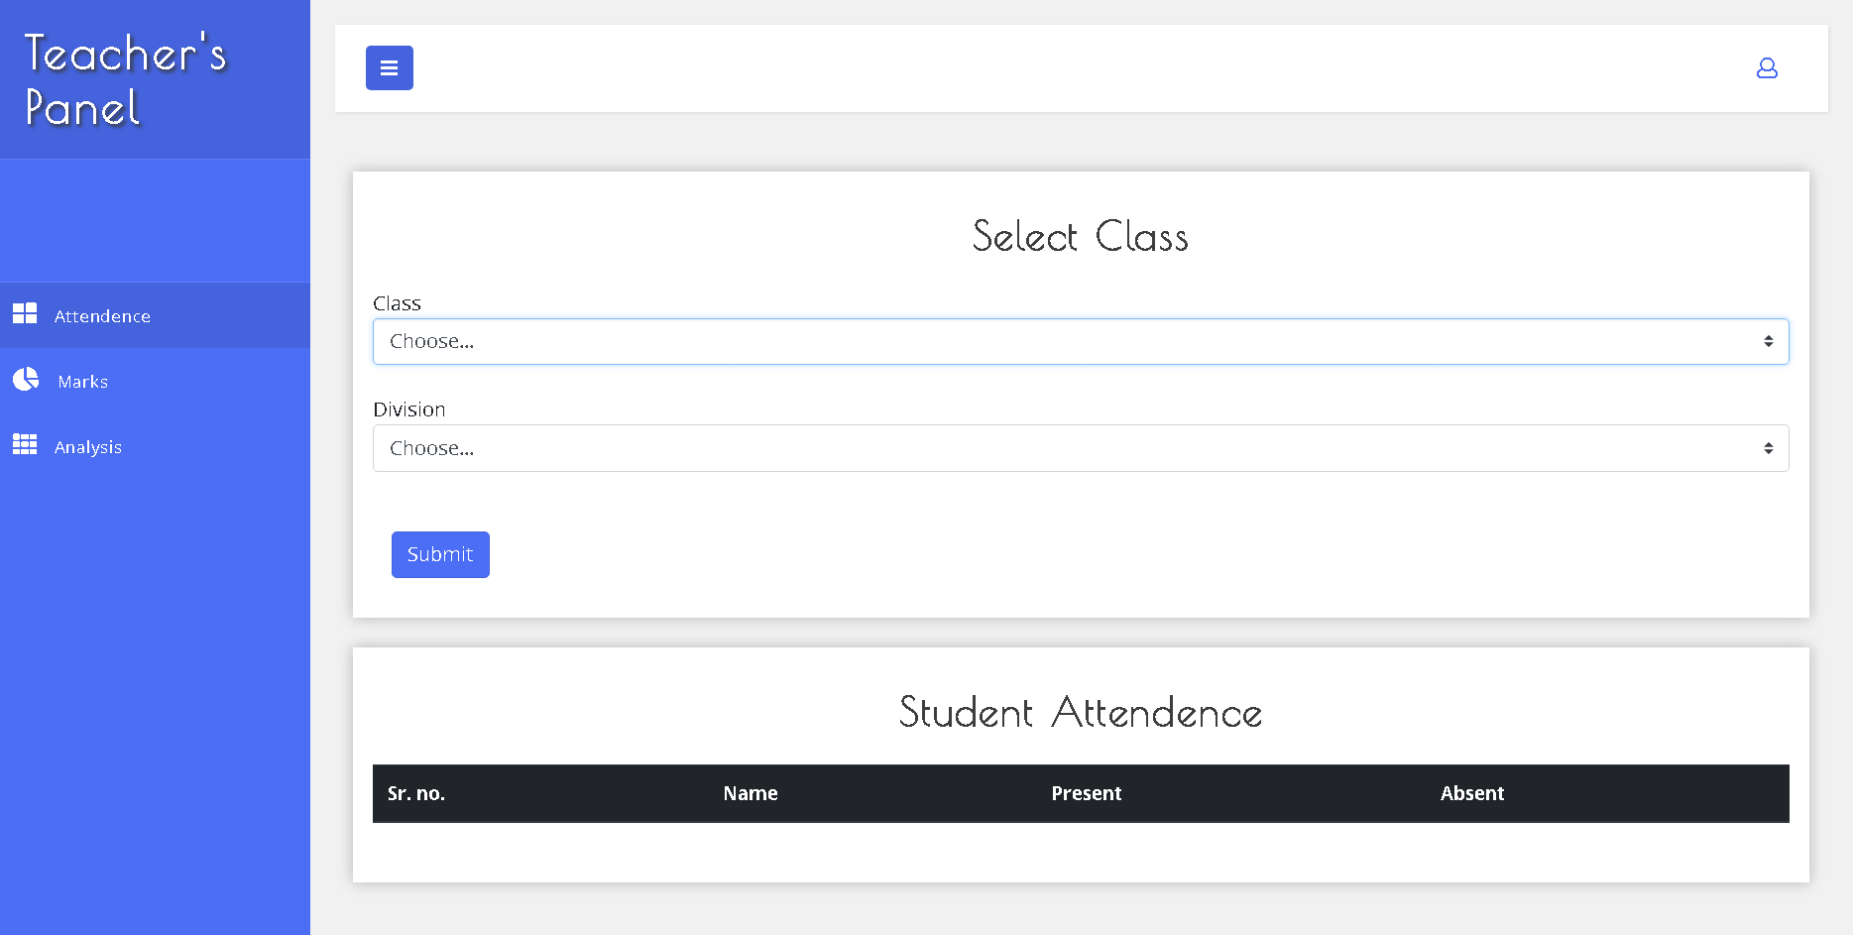The width and height of the screenshot is (1854, 935).
Task: Click the Marks pie chart icon
Action: 26,379
